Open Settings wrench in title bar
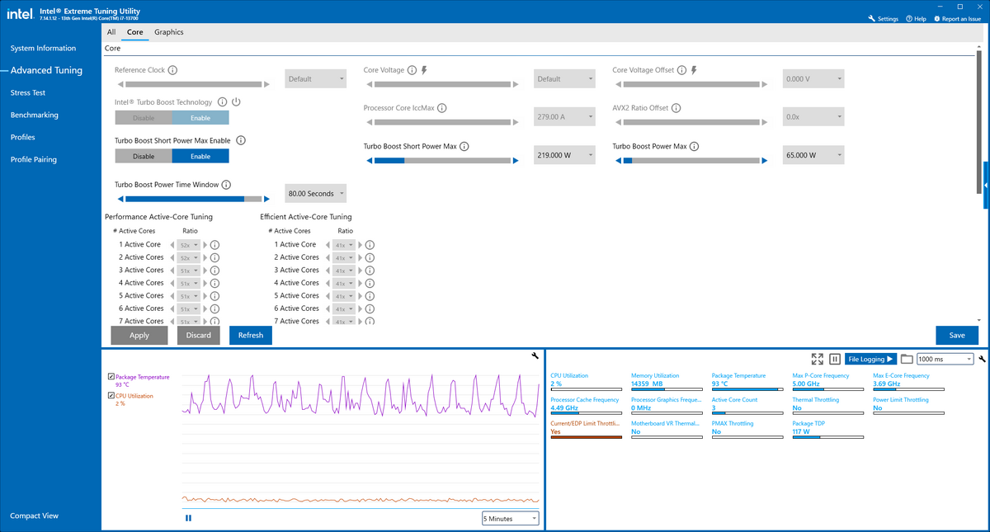The height and width of the screenshot is (532, 990). (883, 19)
